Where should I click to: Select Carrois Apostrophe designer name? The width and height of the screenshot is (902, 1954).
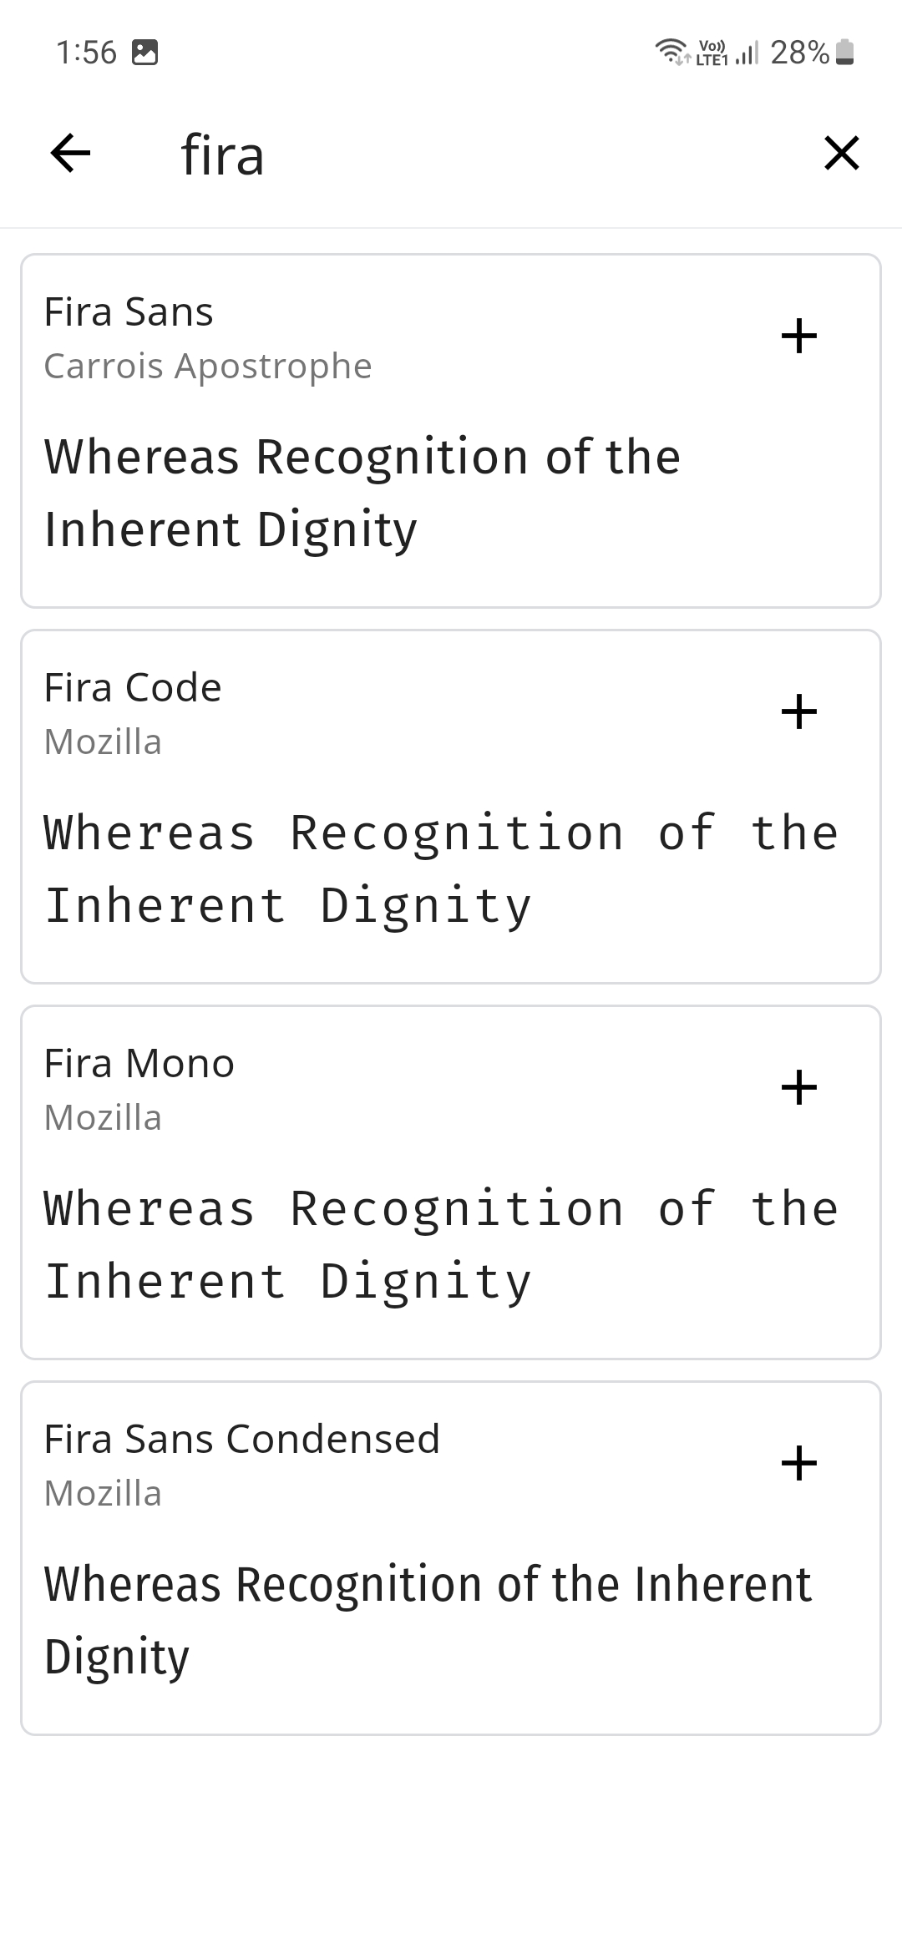pyautogui.click(x=208, y=367)
